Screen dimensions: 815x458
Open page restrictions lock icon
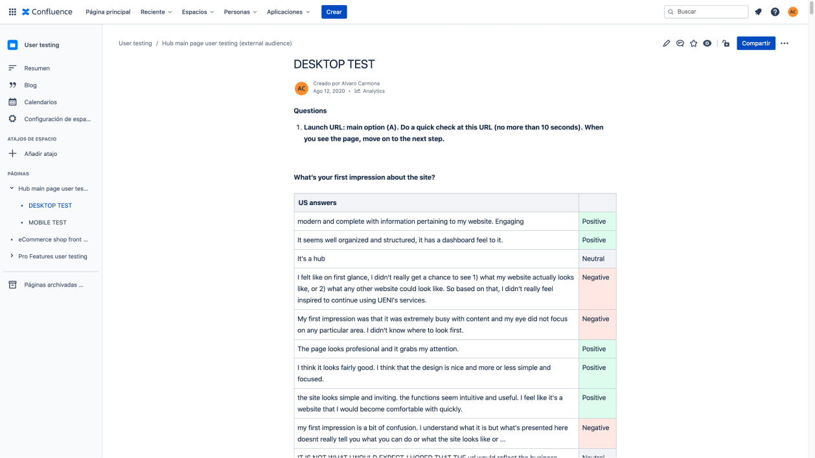click(x=726, y=43)
